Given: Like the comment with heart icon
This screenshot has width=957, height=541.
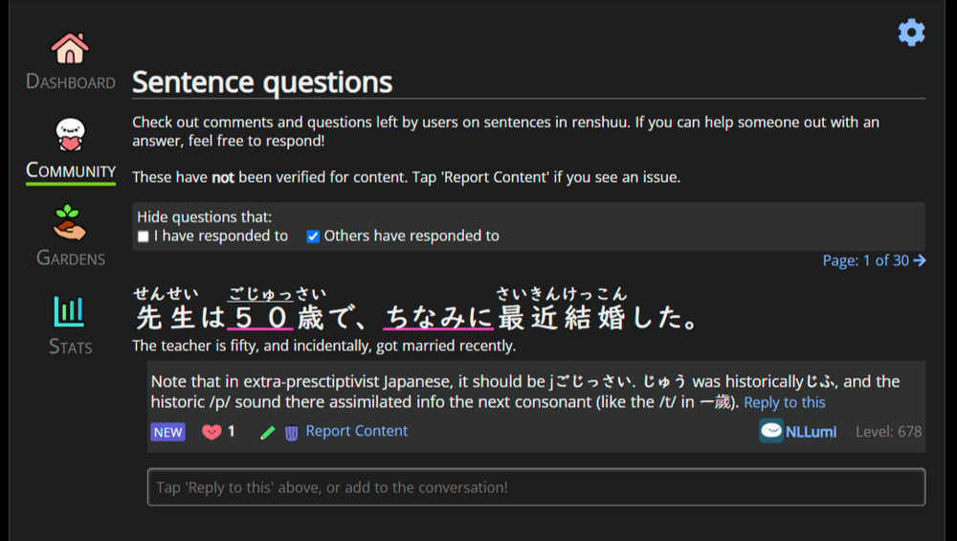Looking at the screenshot, I should tap(211, 432).
